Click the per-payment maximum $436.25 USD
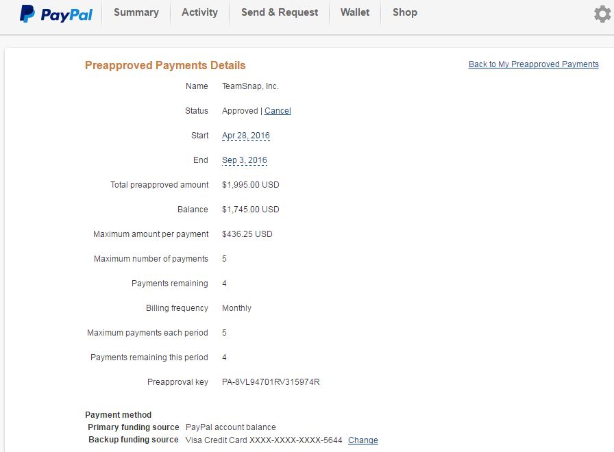 coord(247,234)
